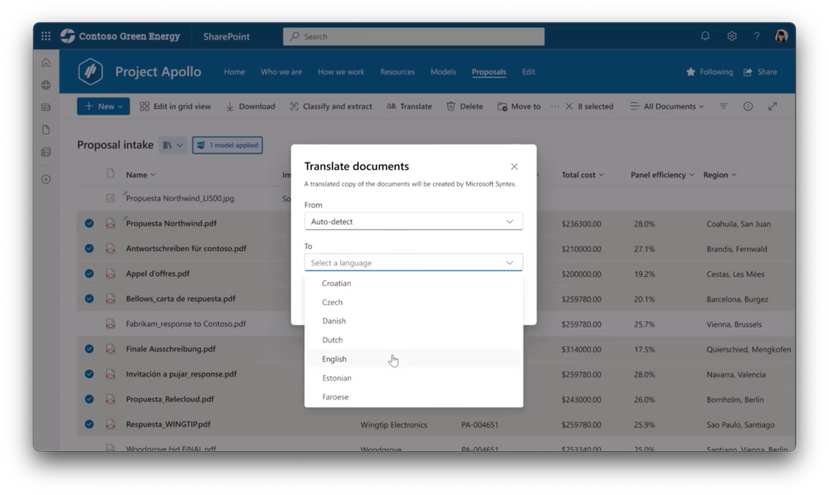
Task: Open My sites globe in left rail
Action: point(46,85)
